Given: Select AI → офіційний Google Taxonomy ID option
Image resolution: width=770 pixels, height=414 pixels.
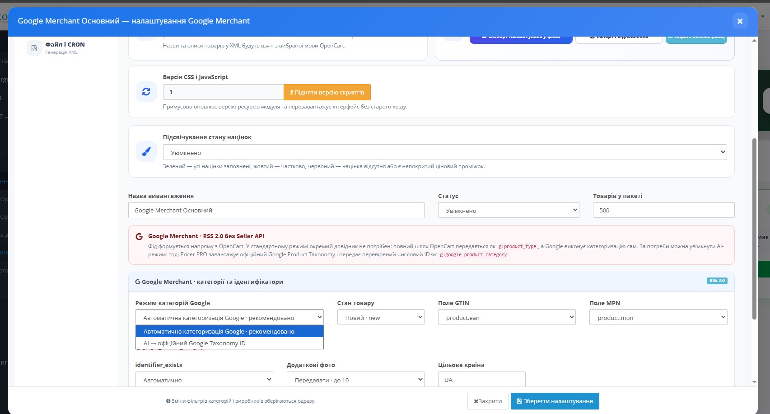Looking at the screenshot, I should (229, 343).
